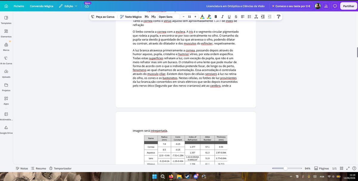Click Comece o seu teste button
358x181 pixels.
291,6
